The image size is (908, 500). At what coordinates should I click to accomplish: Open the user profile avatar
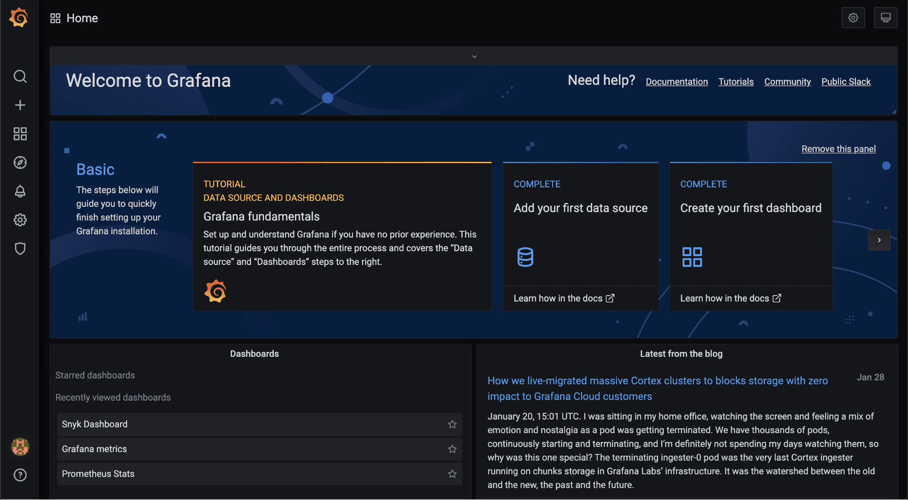click(x=20, y=447)
